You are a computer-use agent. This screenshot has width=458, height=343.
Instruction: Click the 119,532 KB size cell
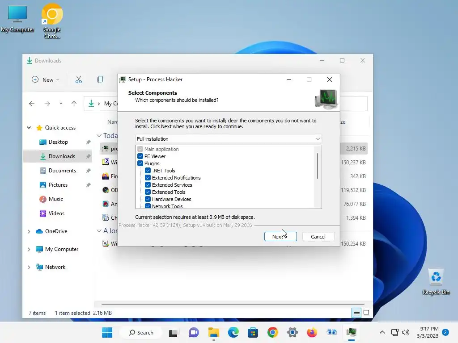point(353,190)
